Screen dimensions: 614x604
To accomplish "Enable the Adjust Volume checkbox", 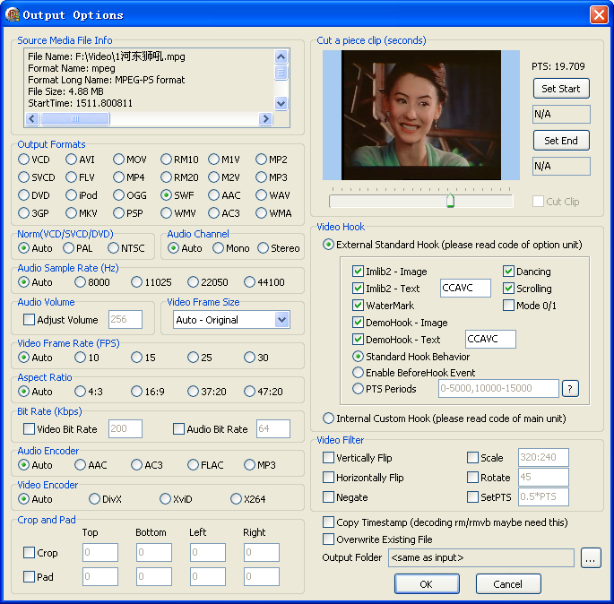I will pos(30,320).
